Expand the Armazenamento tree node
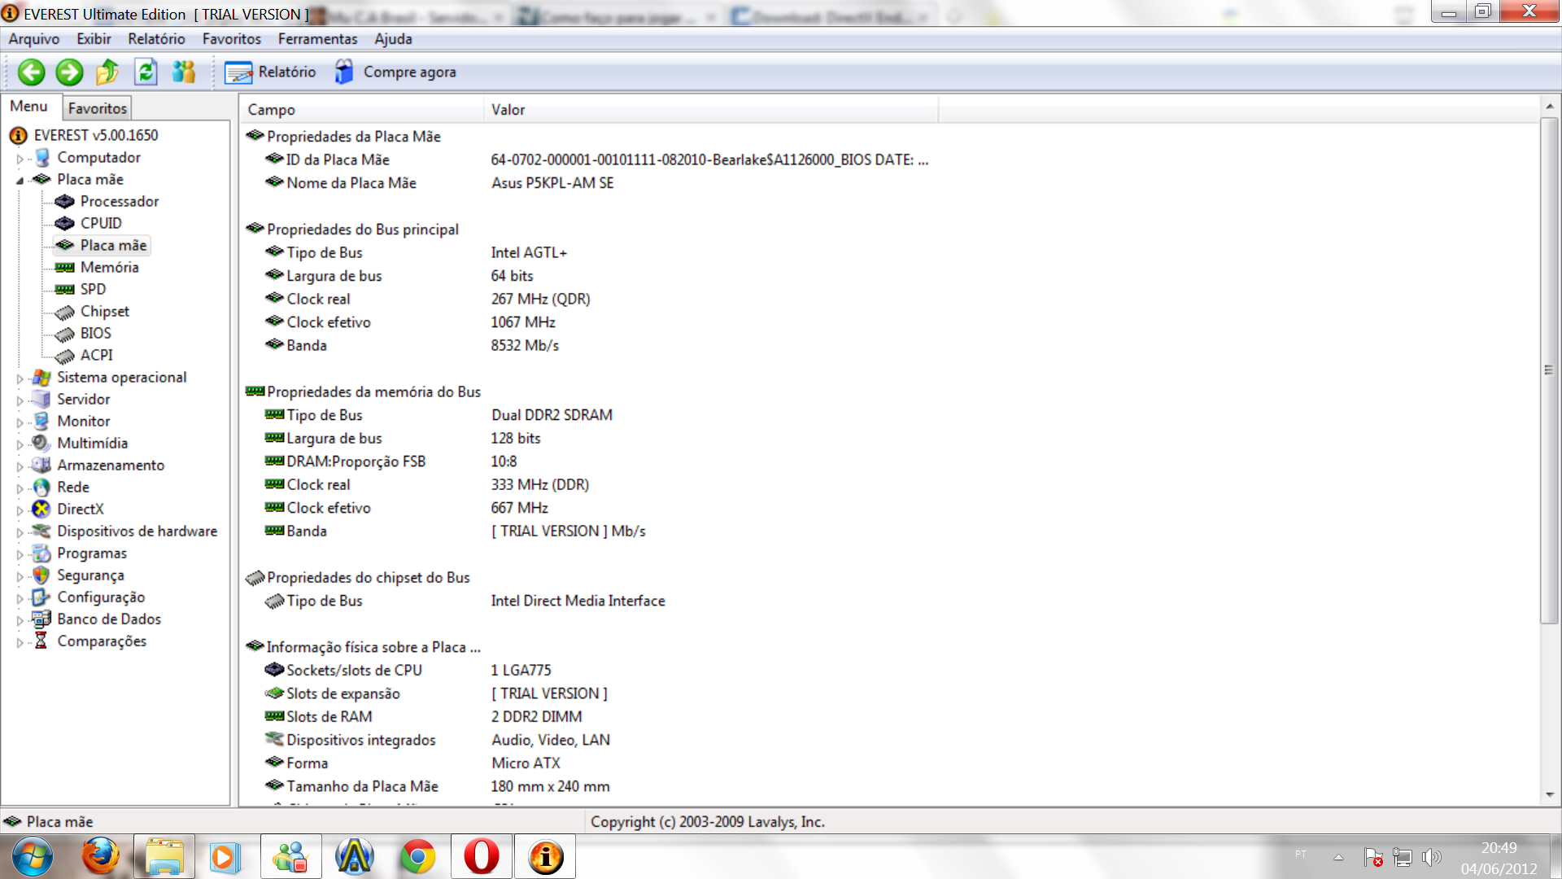Screen dimensions: 1562x879 (x=20, y=466)
